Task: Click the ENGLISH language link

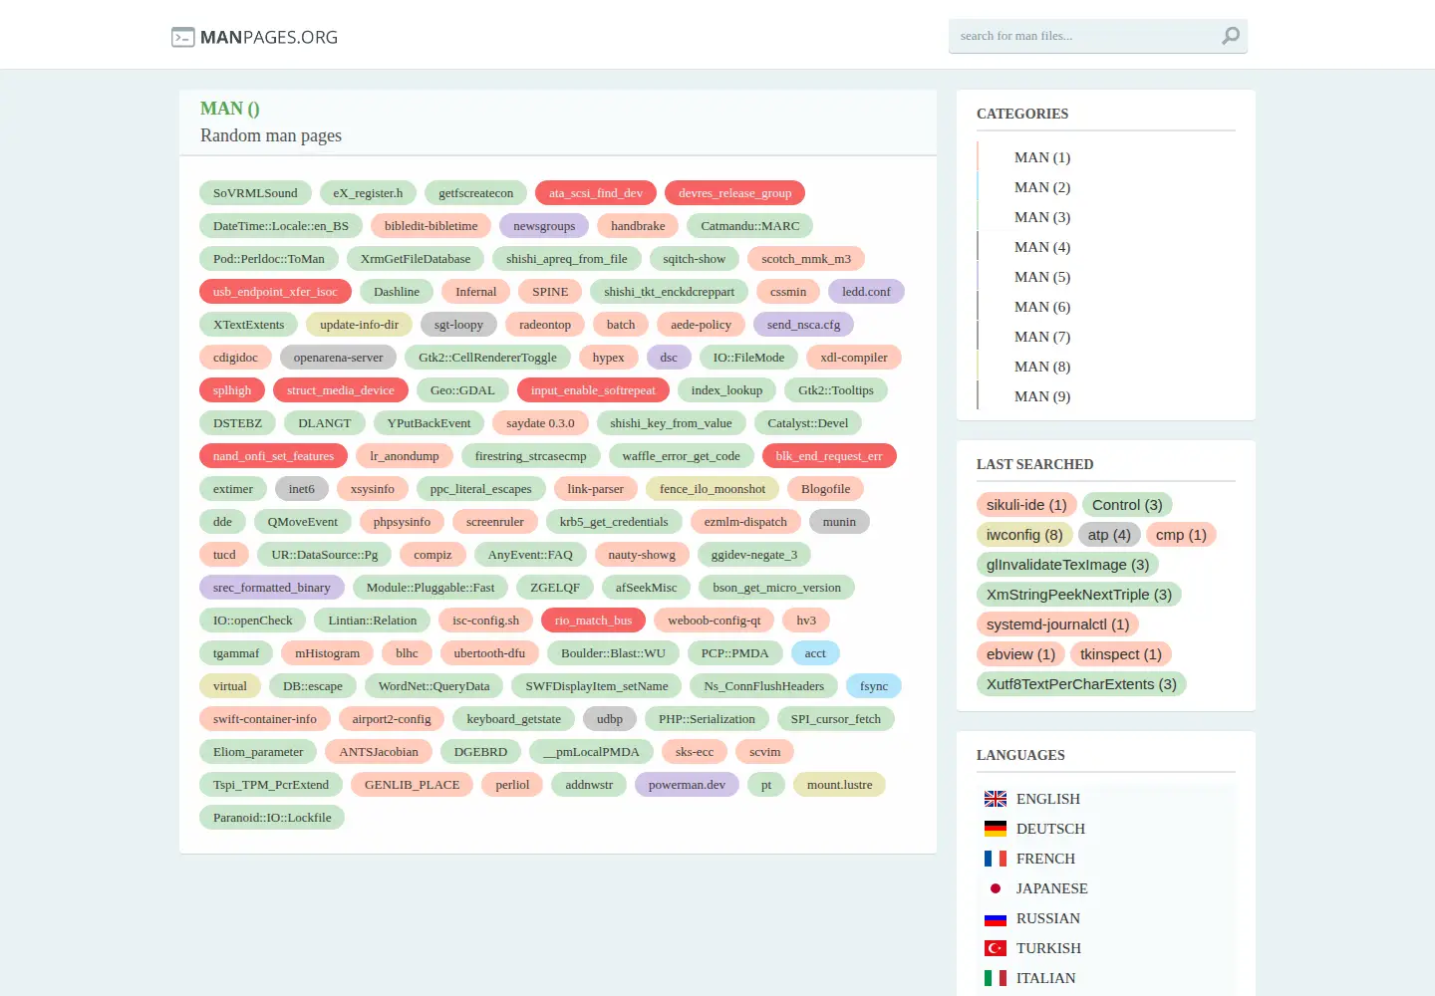Action: tap(1048, 799)
